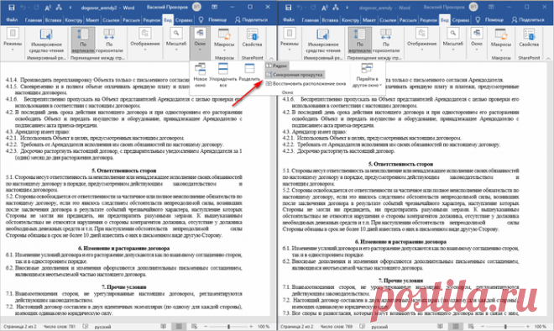Open the Immersive Reader tool in left window

tap(46, 40)
